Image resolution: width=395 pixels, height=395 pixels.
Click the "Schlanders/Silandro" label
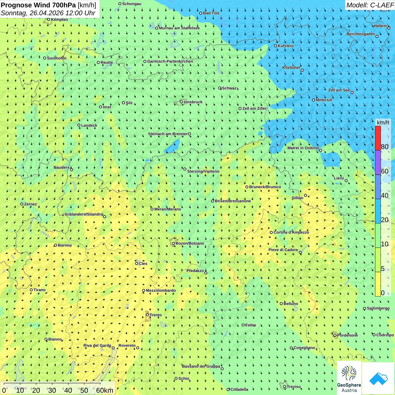click(84, 214)
